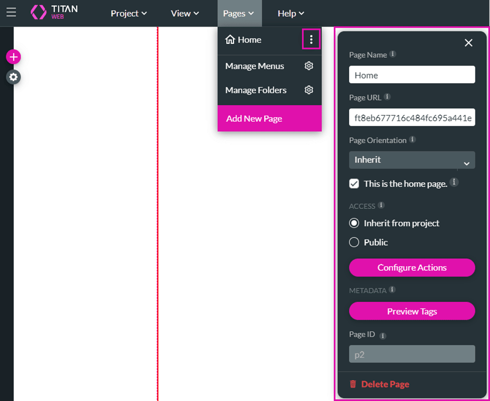This screenshot has width=490, height=401.
Task: Click the Page Name info icon
Action: point(393,54)
